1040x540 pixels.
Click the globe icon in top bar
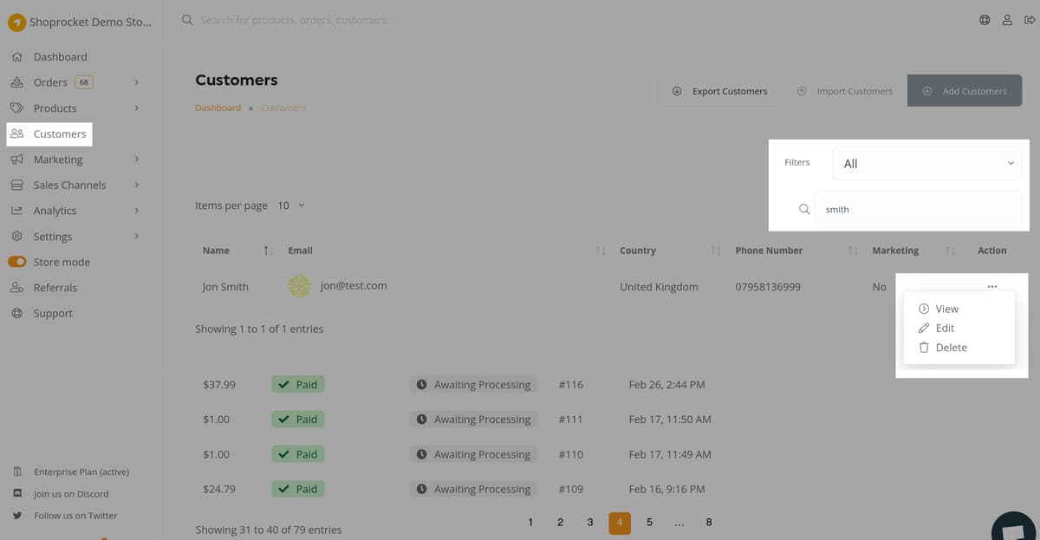[985, 20]
